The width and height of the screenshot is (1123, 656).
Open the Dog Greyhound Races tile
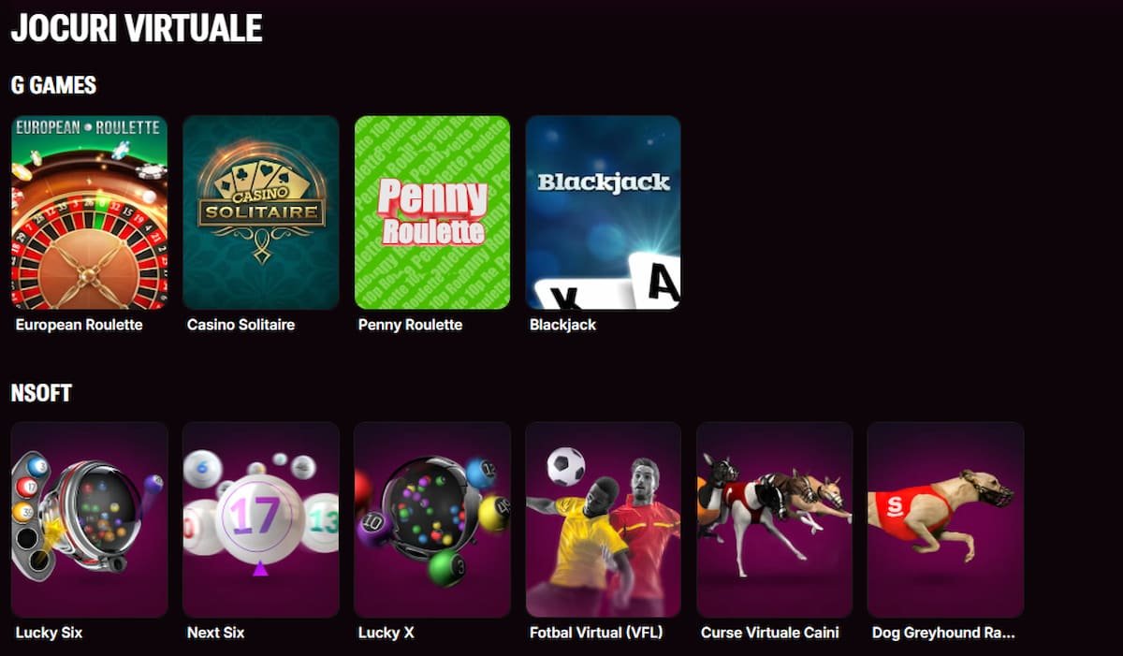945,519
